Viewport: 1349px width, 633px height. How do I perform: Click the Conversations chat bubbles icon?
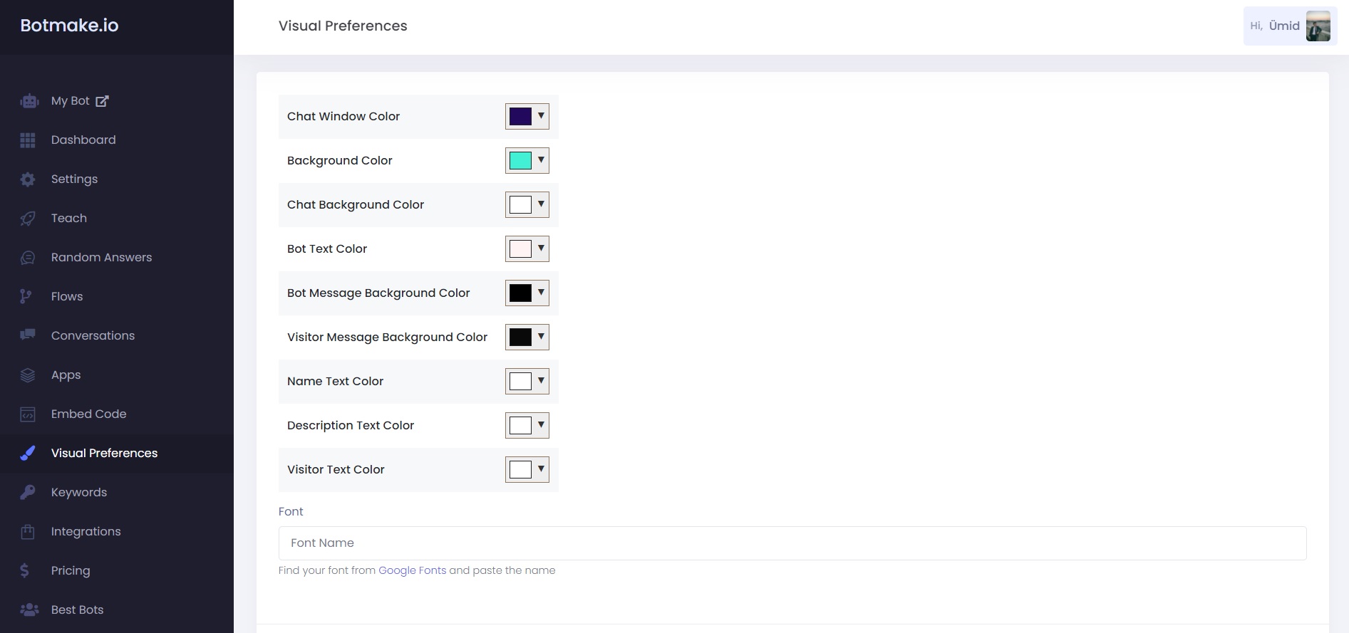pos(28,335)
